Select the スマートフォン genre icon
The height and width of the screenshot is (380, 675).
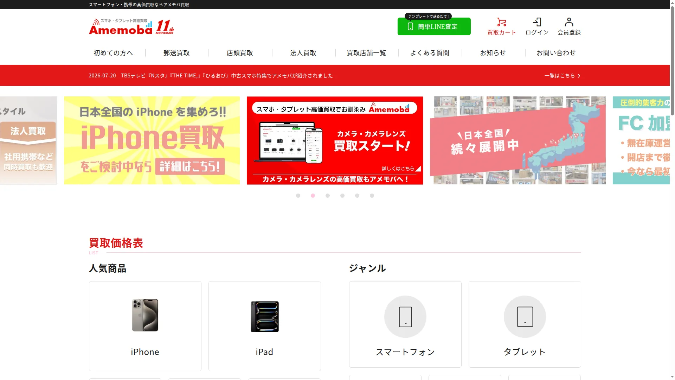(x=405, y=317)
